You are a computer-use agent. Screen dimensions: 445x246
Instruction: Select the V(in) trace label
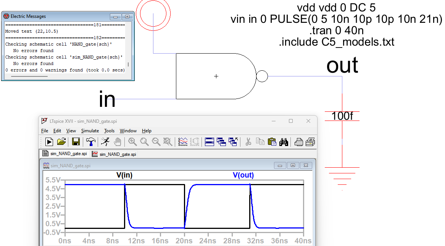[x=124, y=175]
